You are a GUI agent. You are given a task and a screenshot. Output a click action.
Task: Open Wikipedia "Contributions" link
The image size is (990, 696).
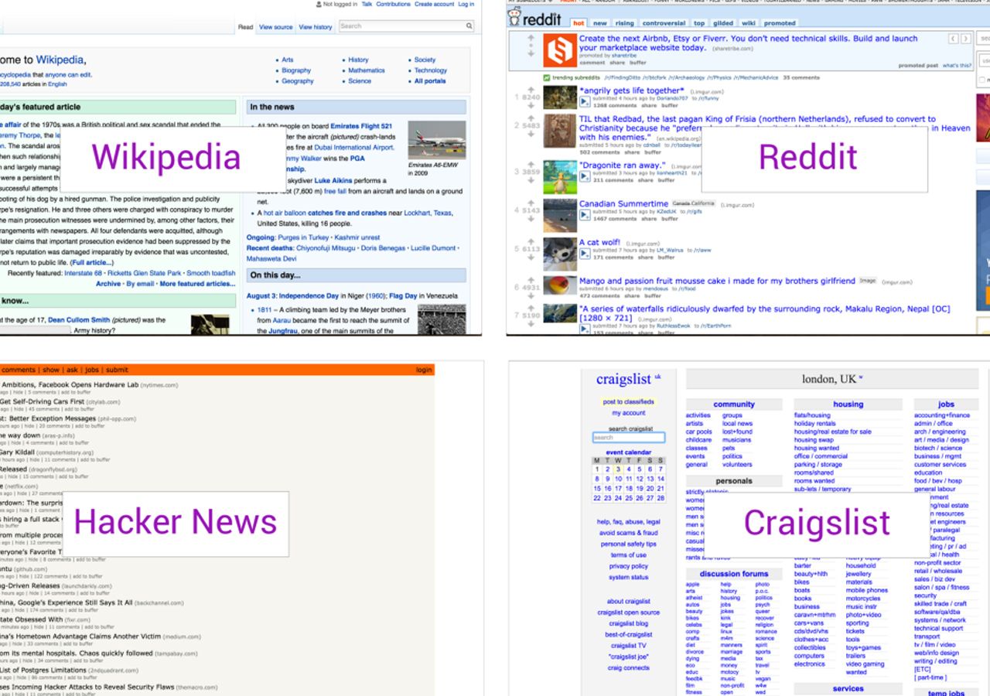(x=394, y=5)
